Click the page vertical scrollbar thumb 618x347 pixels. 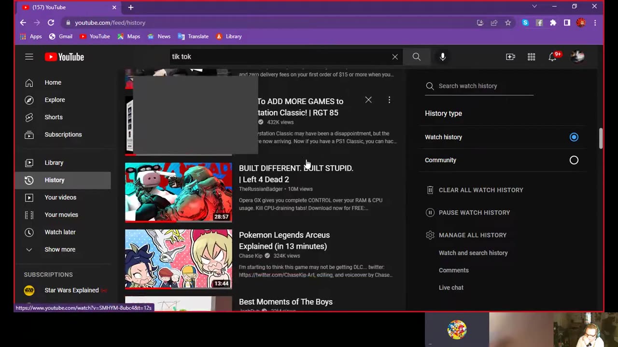coord(601,139)
